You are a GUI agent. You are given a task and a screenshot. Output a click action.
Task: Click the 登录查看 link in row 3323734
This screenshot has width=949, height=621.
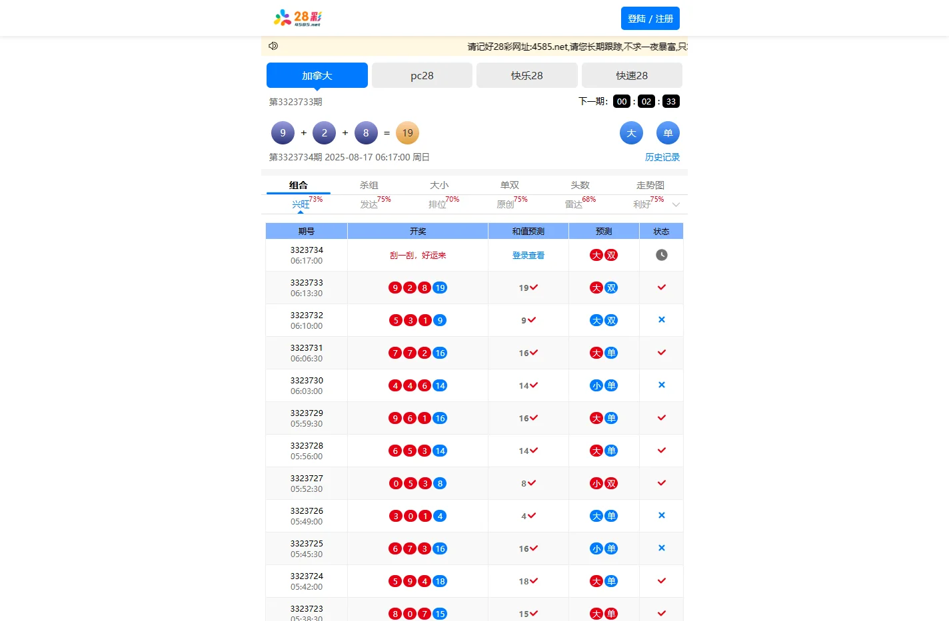point(528,256)
